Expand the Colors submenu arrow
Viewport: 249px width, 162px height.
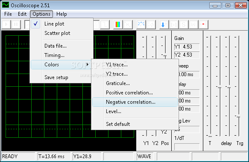point(87,65)
